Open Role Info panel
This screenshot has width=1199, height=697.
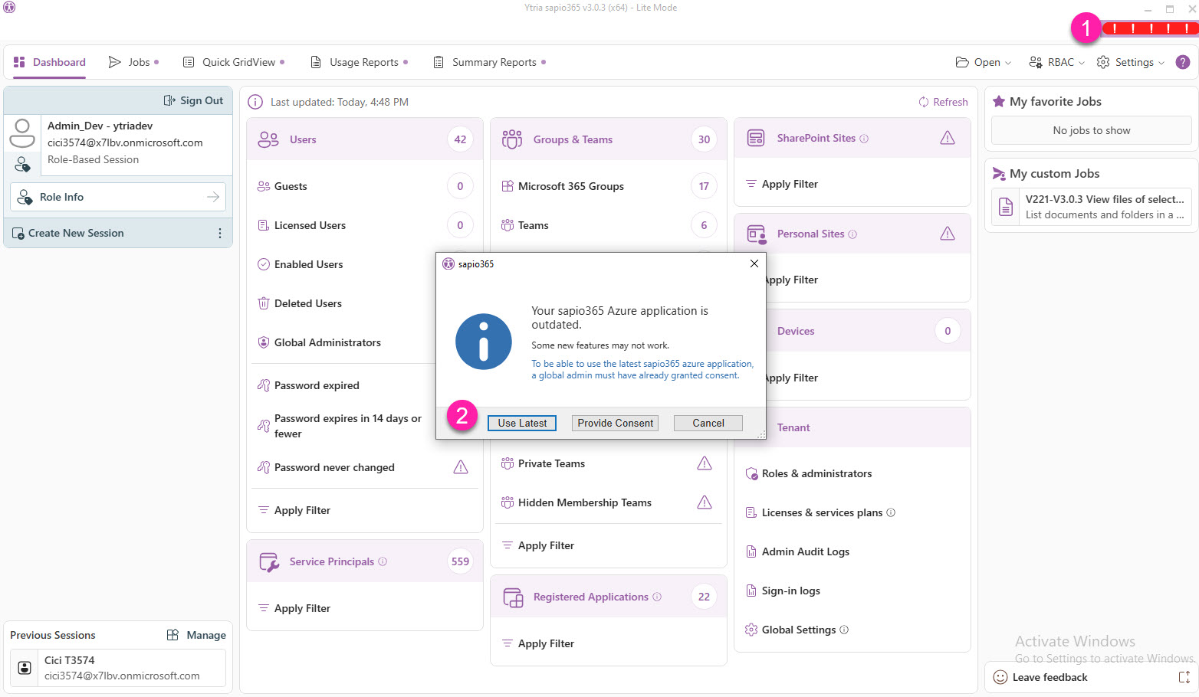point(118,197)
